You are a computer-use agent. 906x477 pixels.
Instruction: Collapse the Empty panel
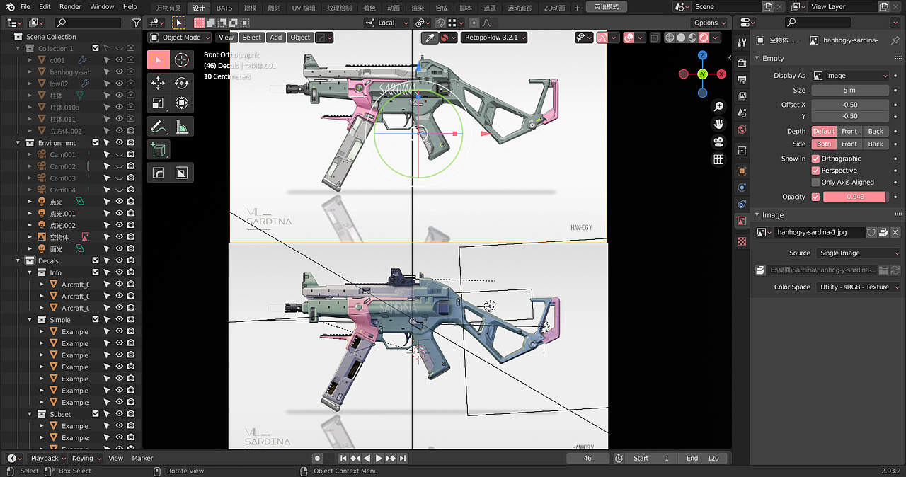coord(757,58)
